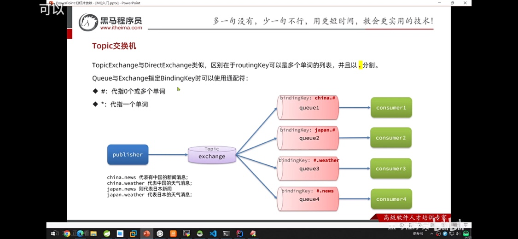Open the white circular taskbar app

click(160, 233)
